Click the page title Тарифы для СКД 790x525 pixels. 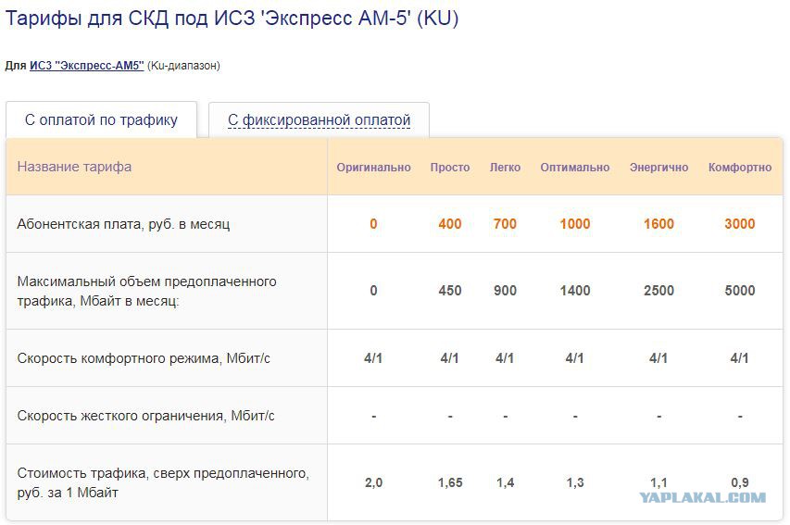pyautogui.click(x=232, y=19)
